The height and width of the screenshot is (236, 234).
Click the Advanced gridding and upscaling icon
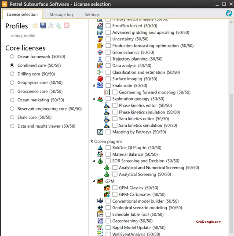click(x=100, y=32)
